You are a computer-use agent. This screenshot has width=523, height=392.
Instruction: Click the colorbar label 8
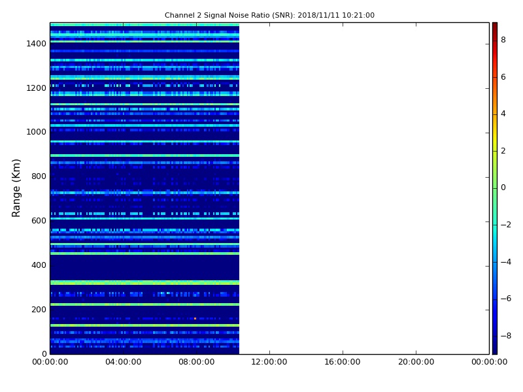tap(503, 40)
